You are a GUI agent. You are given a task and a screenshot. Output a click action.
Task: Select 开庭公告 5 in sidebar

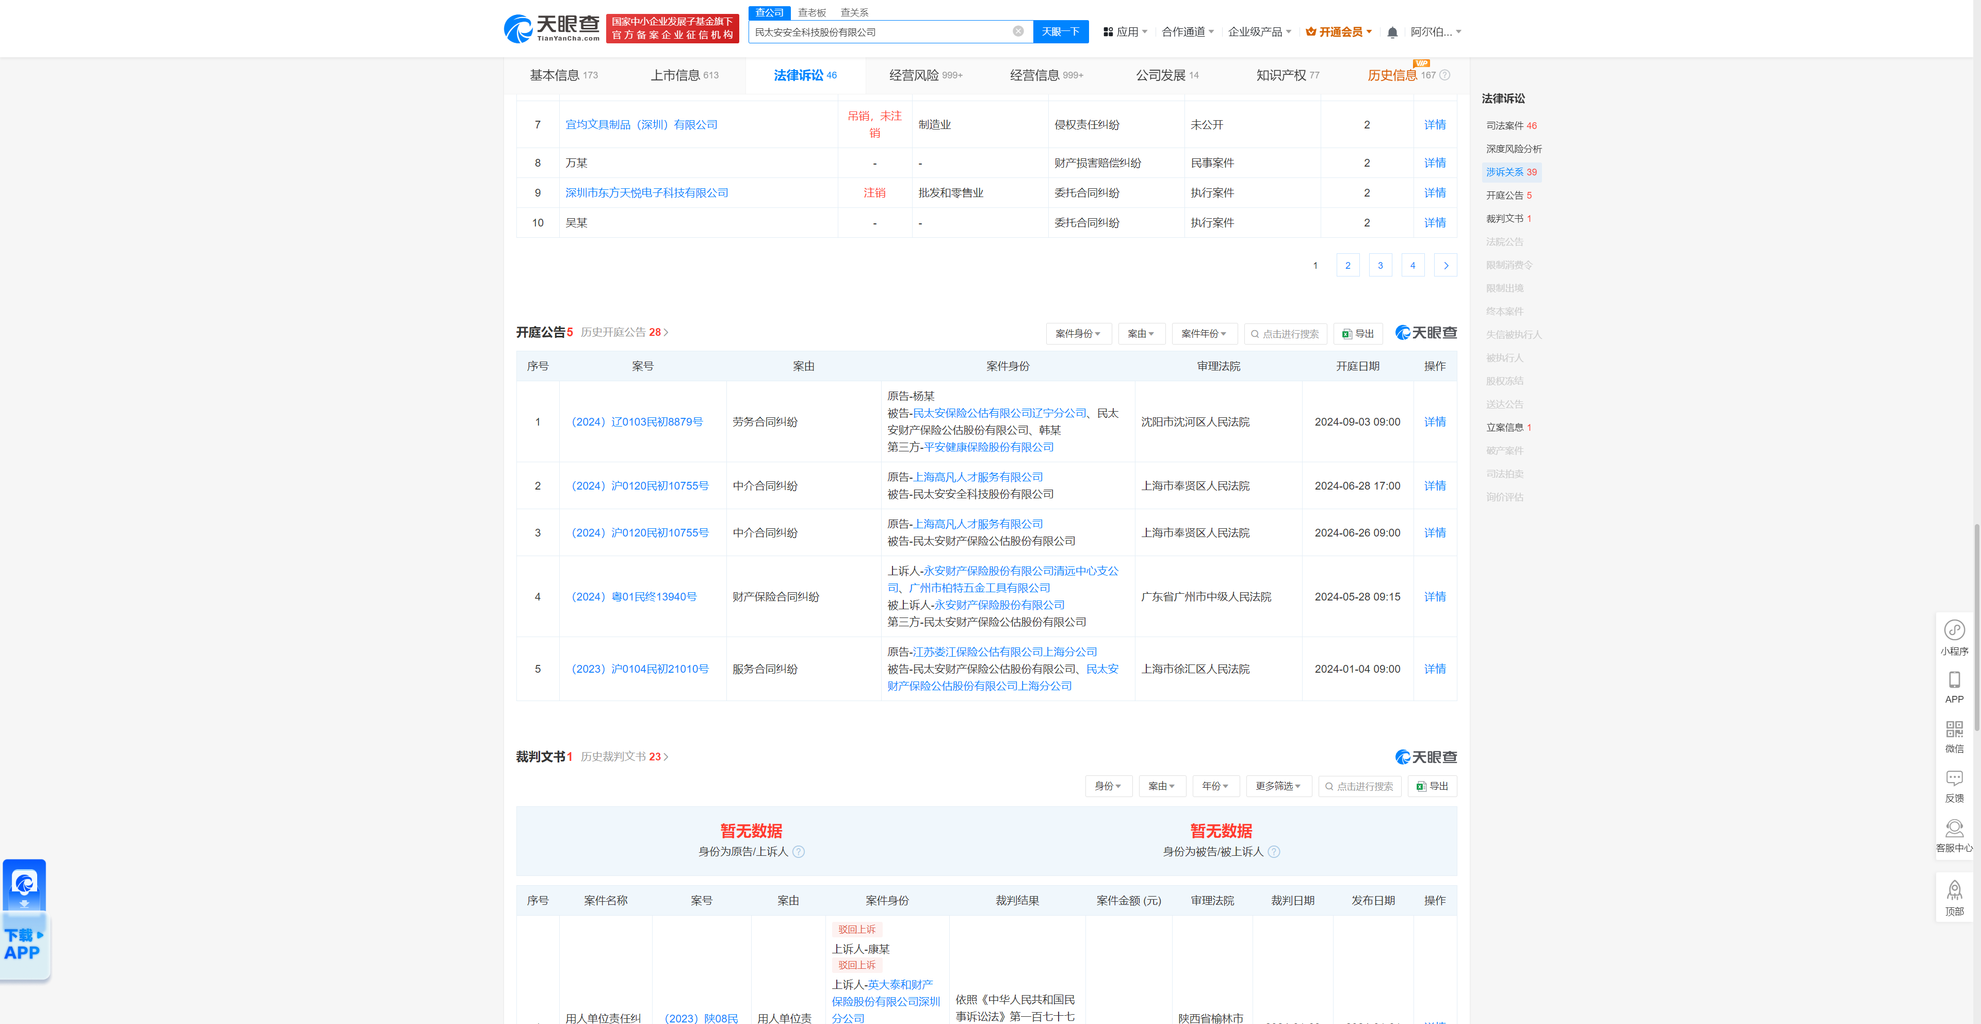click(x=1509, y=196)
